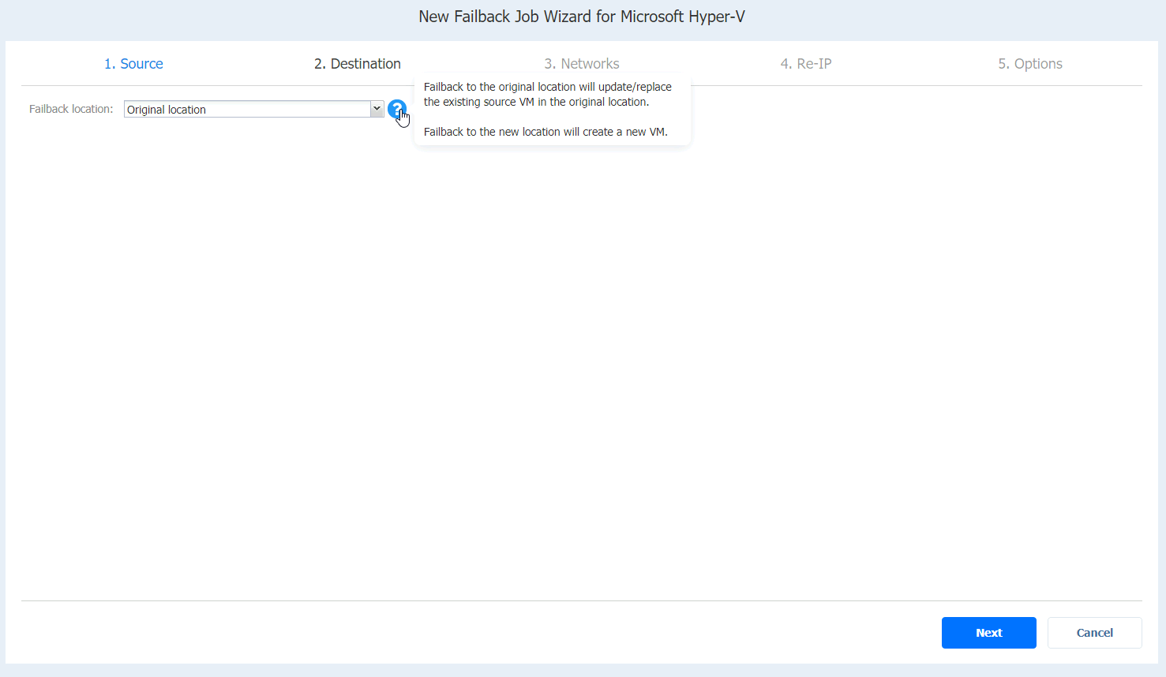The image size is (1166, 677).
Task: Jump to the 5. Options step
Action: pos(1030,64)
